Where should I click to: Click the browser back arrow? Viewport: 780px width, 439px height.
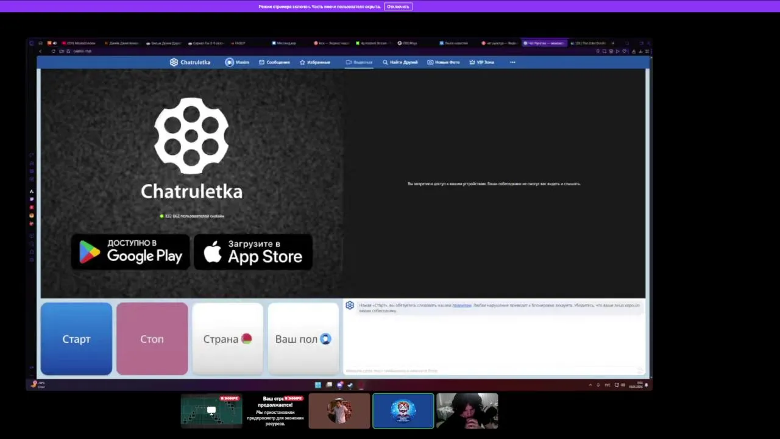point(40,51)
